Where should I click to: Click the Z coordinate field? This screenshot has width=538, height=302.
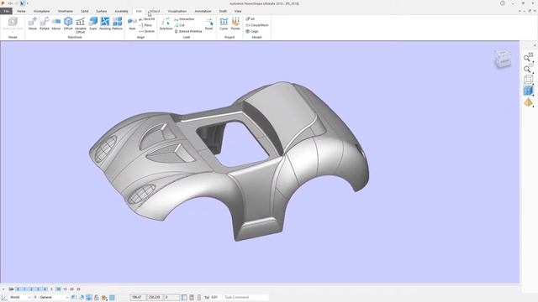click(171, 297)
